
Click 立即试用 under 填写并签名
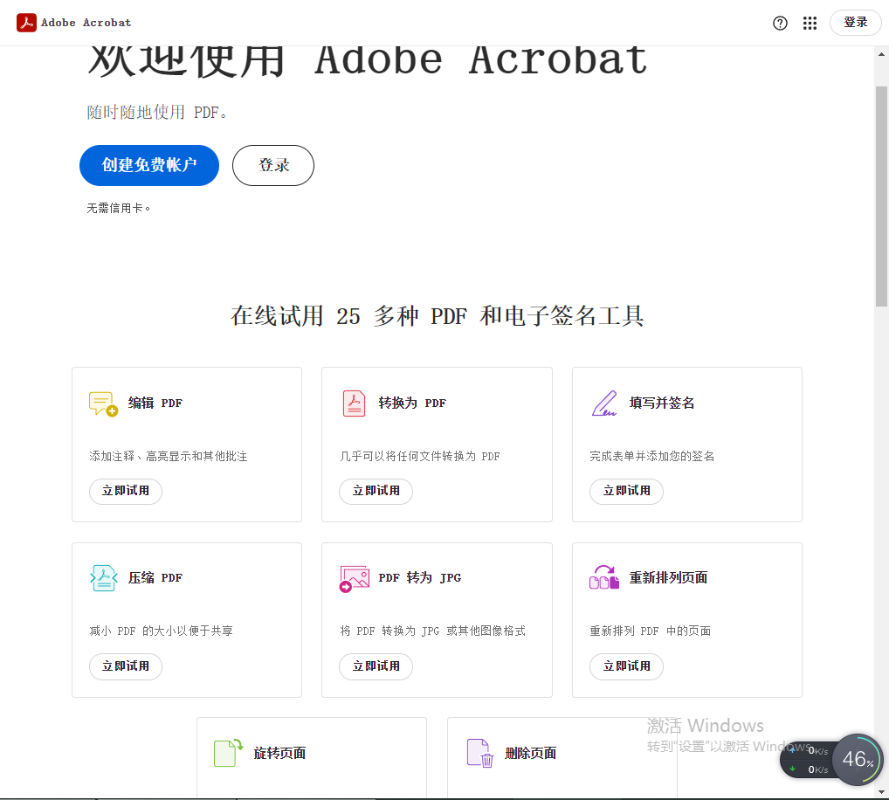626,491
